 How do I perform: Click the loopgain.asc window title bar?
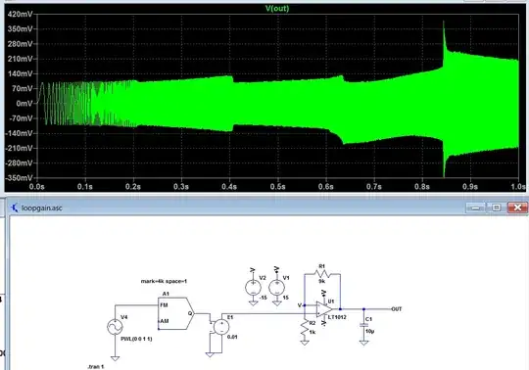point(236,208)
